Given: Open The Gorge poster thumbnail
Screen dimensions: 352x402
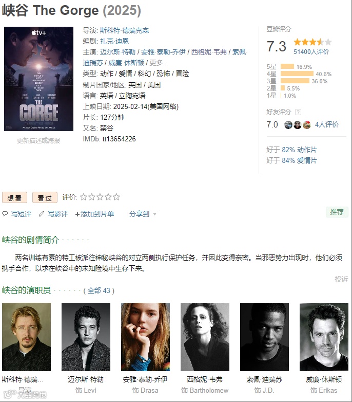Looking at the screenshot, I should (38, 79).
